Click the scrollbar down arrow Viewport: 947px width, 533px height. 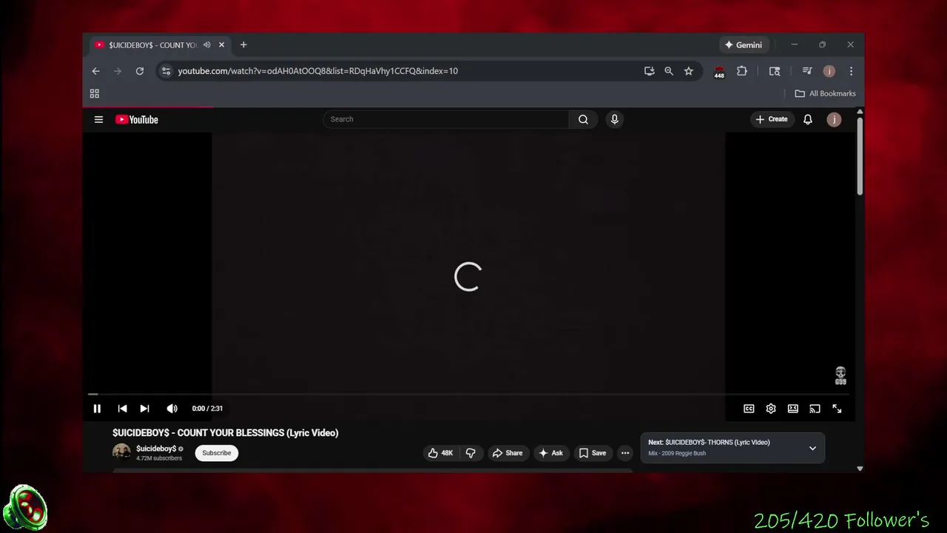tap(860, 468)
